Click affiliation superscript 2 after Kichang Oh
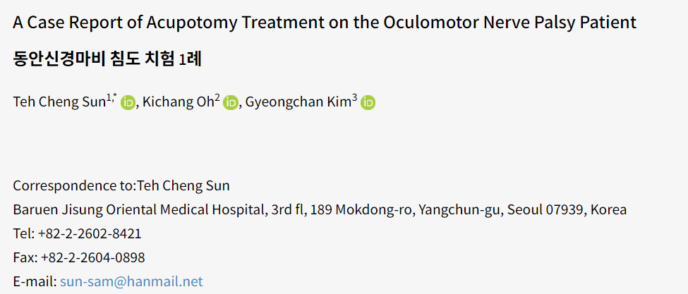The height and width of the screenshot is (294, 688). [x=217, y=99]
